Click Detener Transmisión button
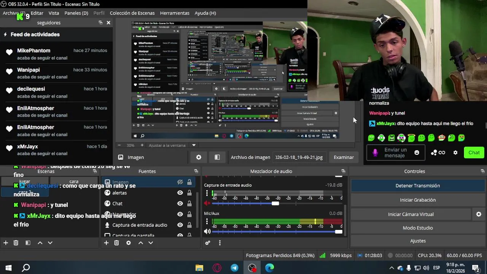 click(417, 186)
